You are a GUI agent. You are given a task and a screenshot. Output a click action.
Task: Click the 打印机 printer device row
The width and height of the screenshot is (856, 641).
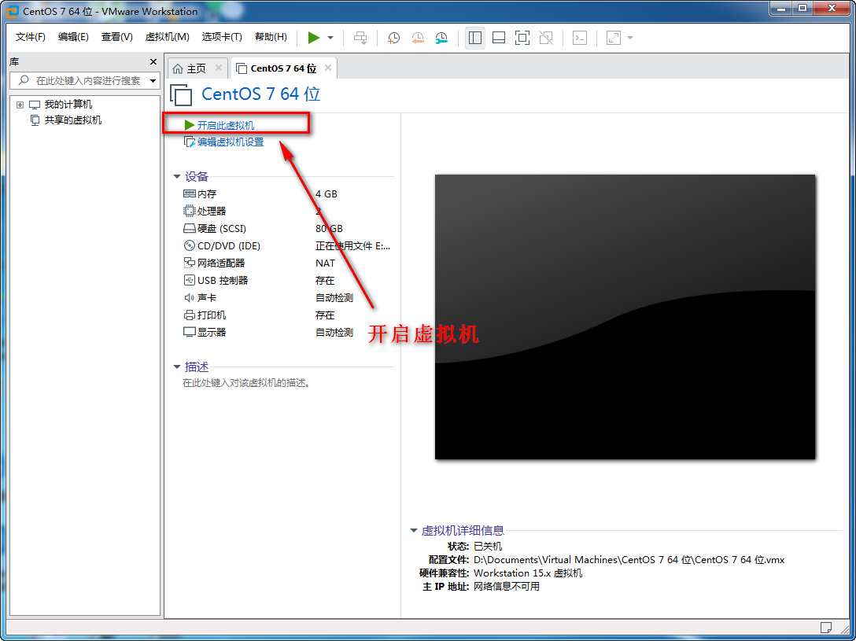click(286, 315)
